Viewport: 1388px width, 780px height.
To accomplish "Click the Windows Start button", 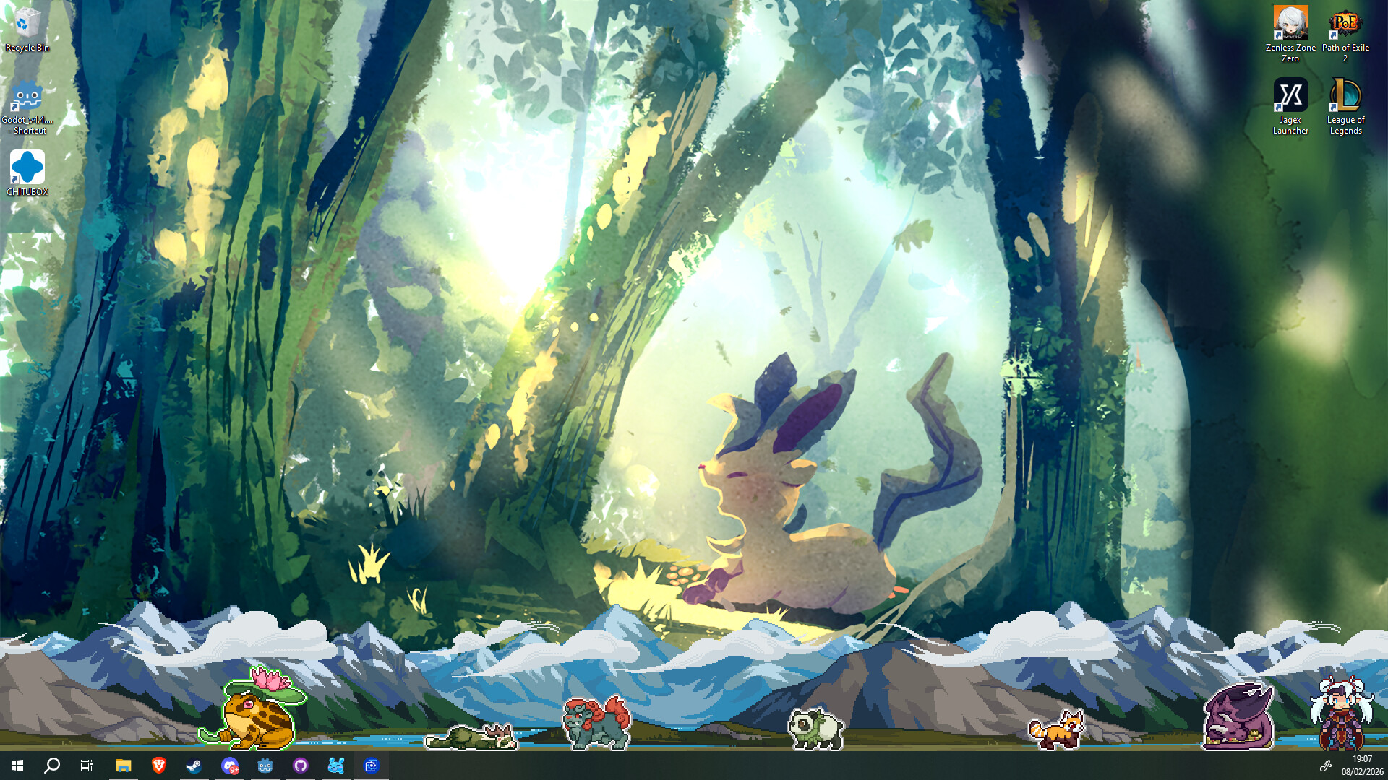I will click(17, 766).
